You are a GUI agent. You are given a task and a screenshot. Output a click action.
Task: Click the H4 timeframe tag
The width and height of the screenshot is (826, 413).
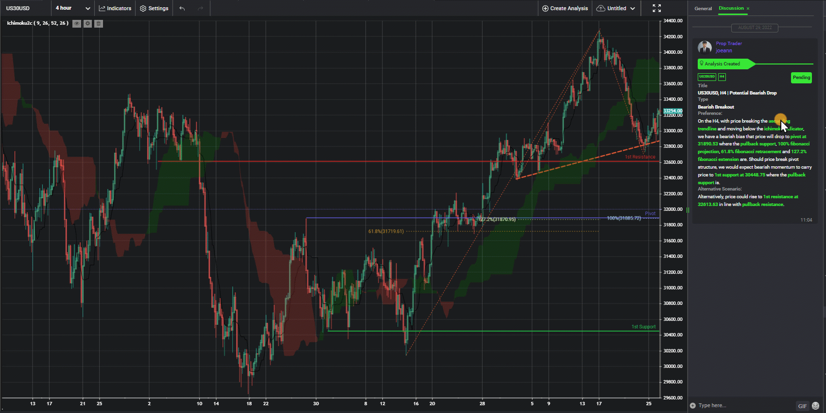pos(722,77)
